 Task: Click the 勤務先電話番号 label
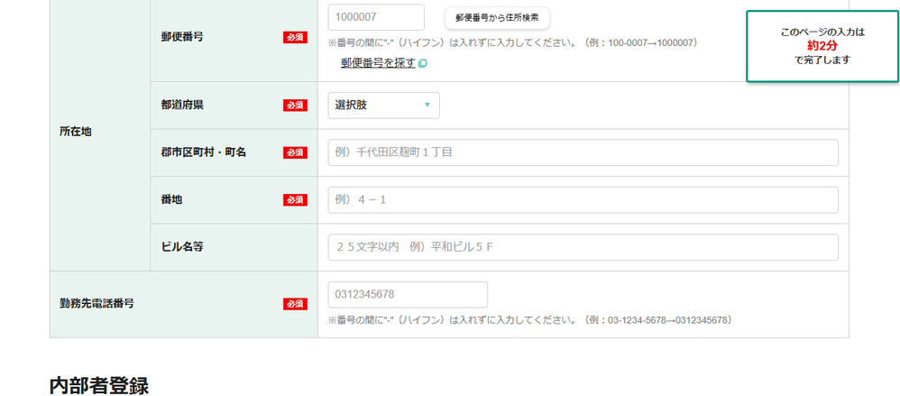pyautogui.click(x=97, y=304)
